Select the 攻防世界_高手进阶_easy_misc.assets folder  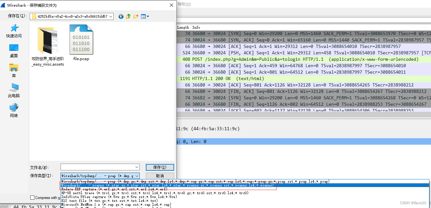click(48, 46)
